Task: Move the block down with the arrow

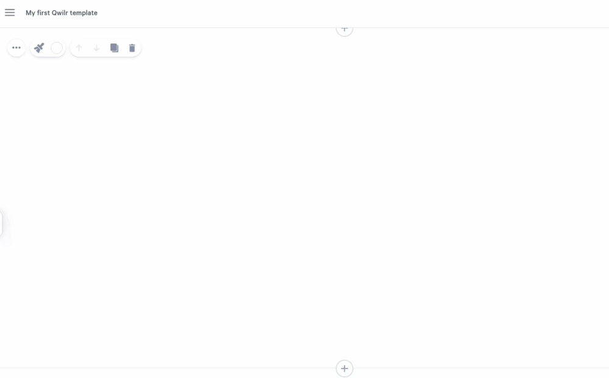Action: click(x=97, y=47)
